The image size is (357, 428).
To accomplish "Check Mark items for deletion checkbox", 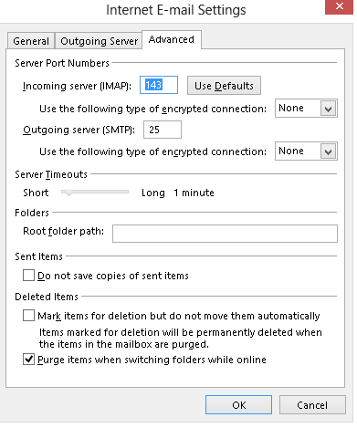I will [28, 316].
